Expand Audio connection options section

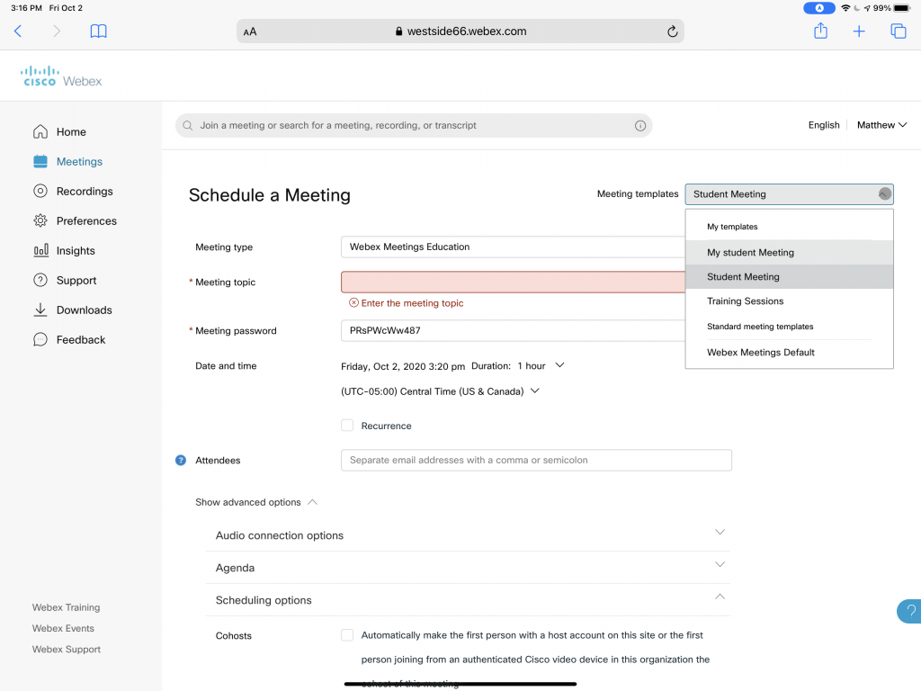click(468, 535)
